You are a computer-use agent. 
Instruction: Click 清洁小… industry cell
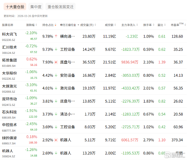(68, 114)
